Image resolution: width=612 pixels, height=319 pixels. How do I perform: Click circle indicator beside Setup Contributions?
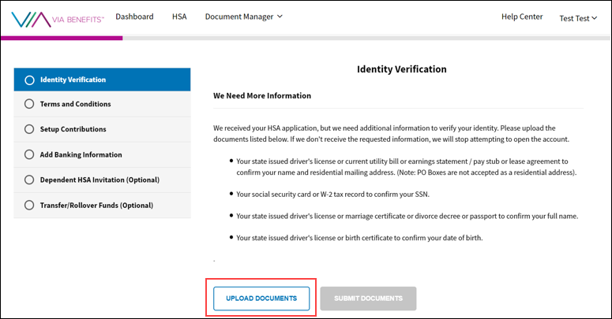pyautogui.click(x=29, y=129)
